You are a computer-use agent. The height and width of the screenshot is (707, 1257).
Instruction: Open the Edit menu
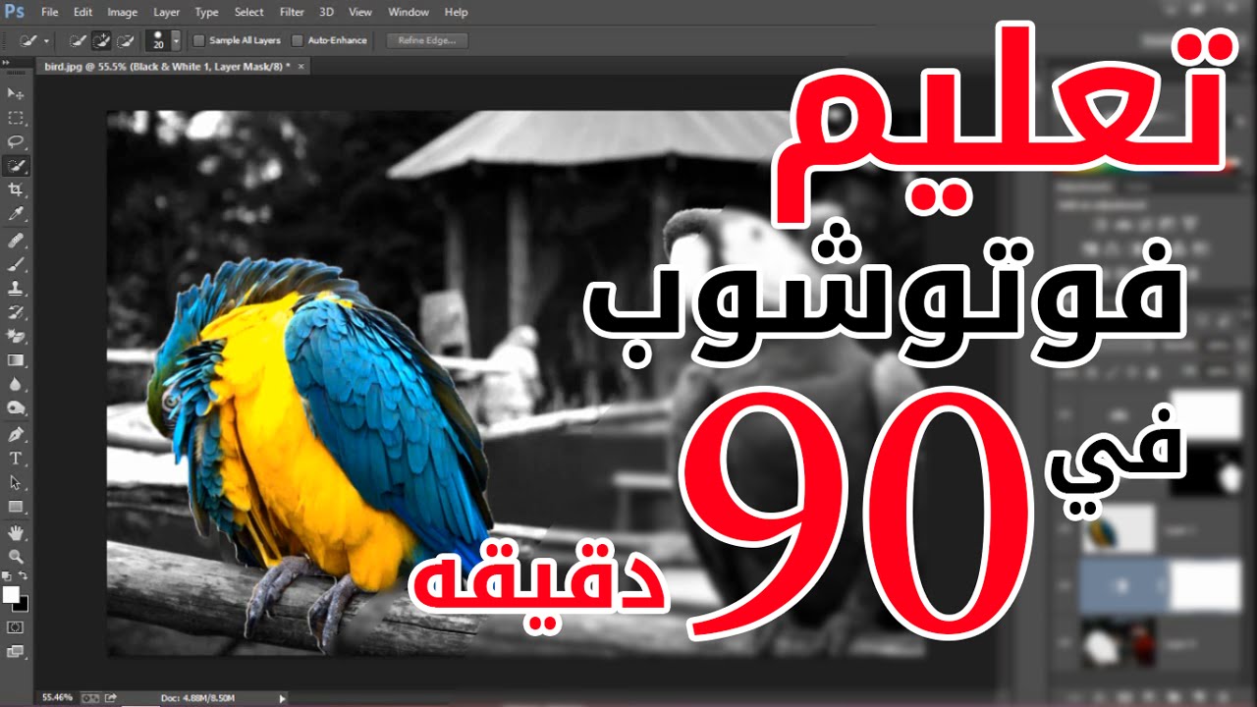[82, 12]
